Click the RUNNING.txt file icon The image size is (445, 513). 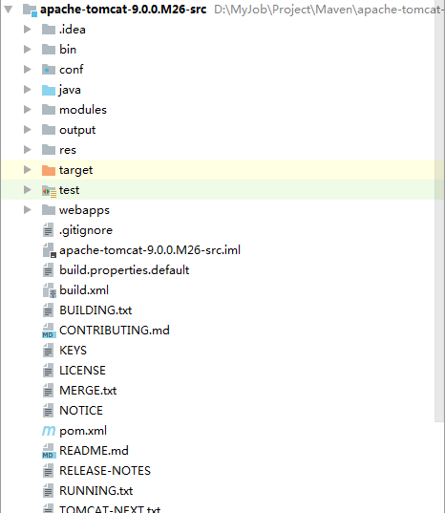[49, 491]
